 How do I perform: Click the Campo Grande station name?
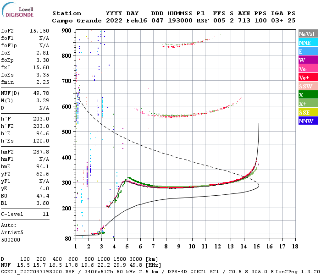[x=77, y=21]
